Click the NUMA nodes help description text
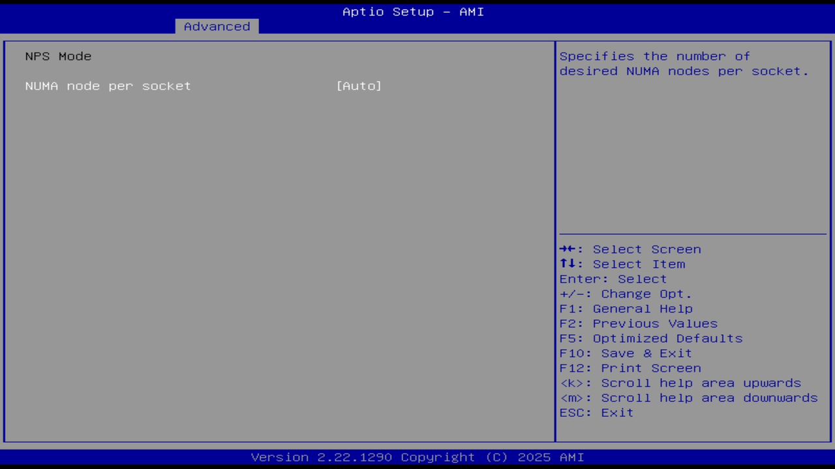Screen dimensions: 835x469 click(x=684, y=63)
